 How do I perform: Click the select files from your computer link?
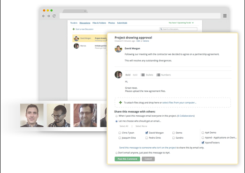tap(179, 103)
